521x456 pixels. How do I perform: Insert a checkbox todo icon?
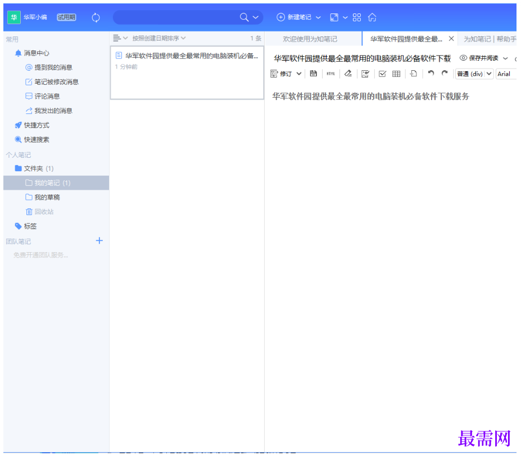[382, 74]
